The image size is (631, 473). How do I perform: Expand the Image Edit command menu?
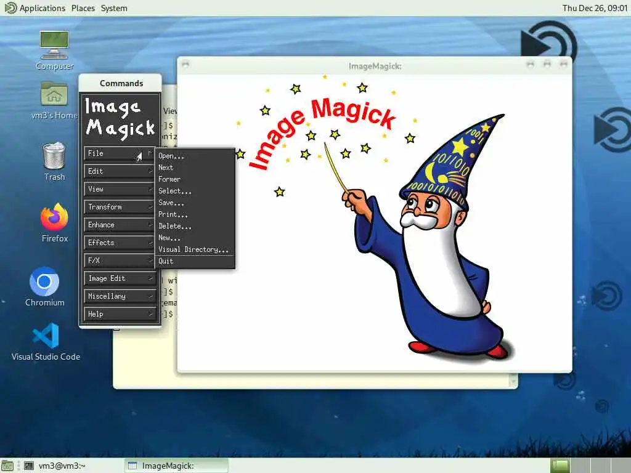[x=120, y=278]
